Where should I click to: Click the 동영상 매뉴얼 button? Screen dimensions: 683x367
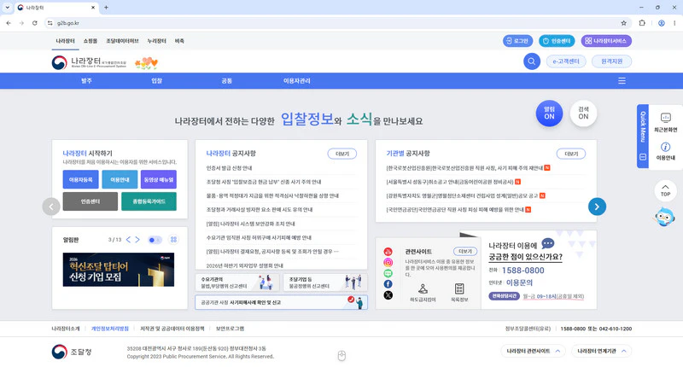tap(159, 179)
